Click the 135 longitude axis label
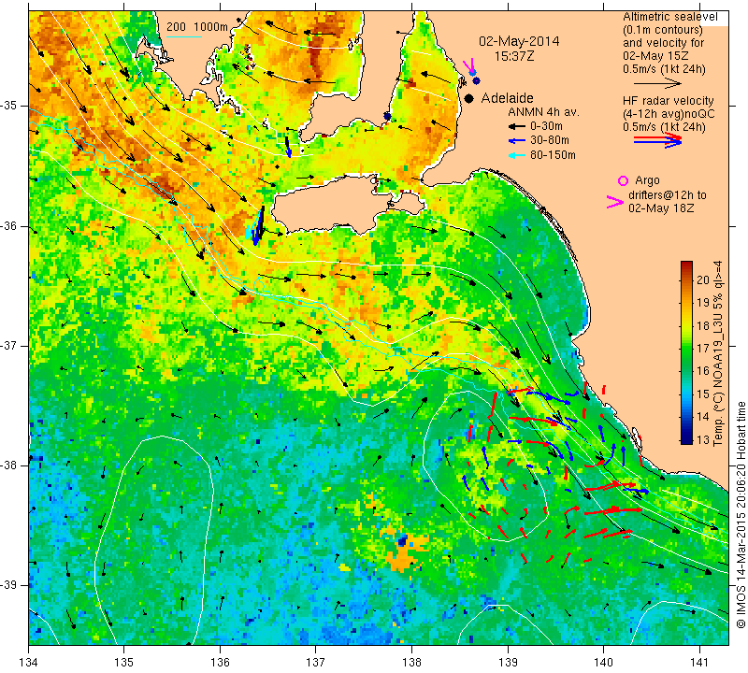Screen dimensions: 748x673 click(x=124, y=663)
